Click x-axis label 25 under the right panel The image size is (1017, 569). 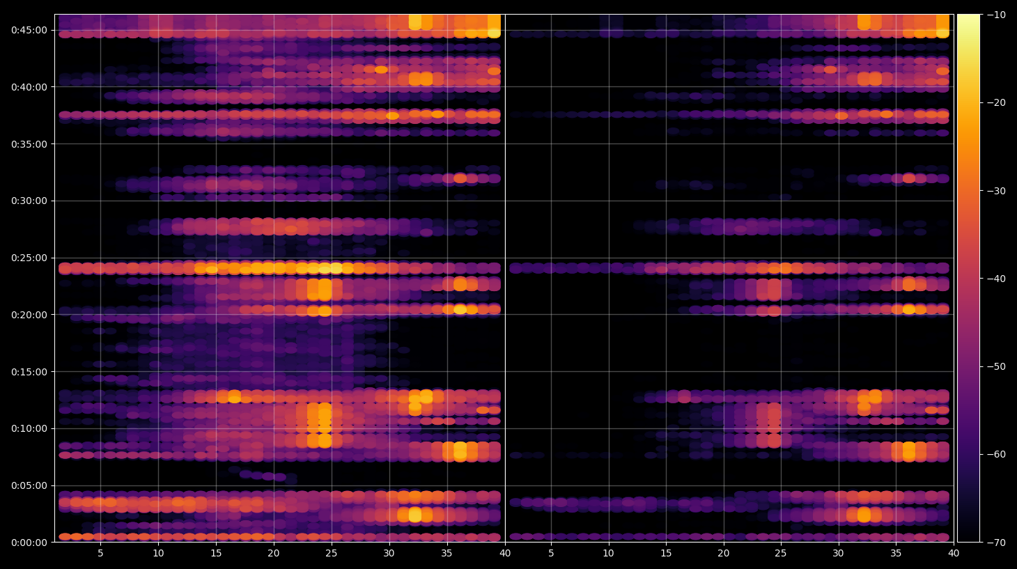coord(781,554)
